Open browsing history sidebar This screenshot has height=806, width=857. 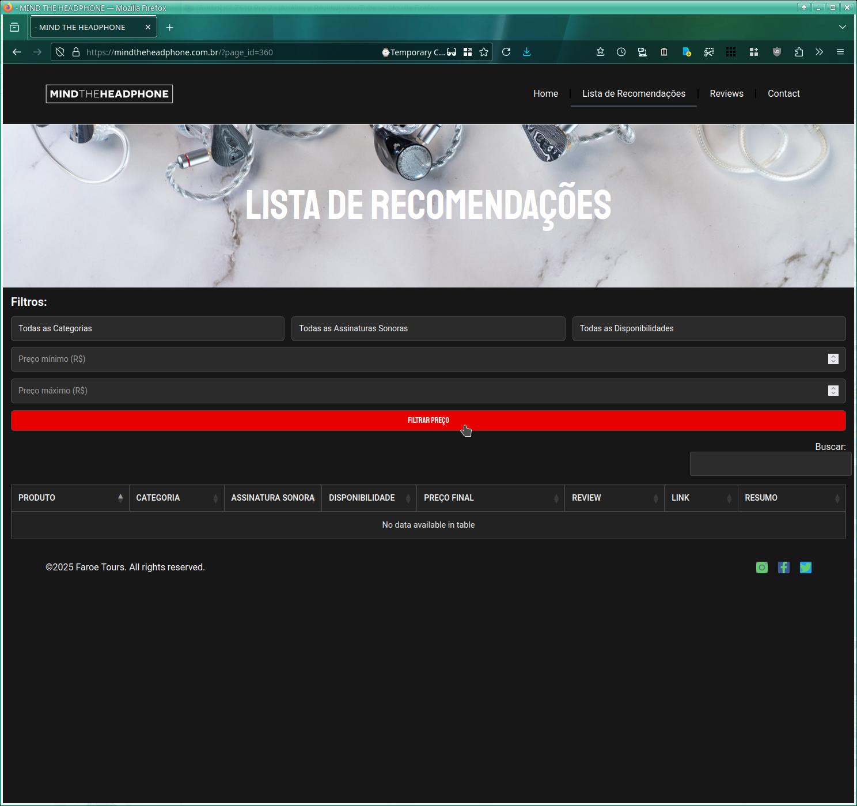620,52
